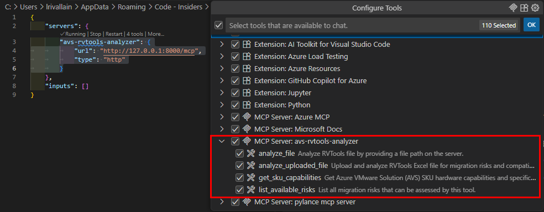Click the extension icon beside GitHub Copilot for Azure

247,80
